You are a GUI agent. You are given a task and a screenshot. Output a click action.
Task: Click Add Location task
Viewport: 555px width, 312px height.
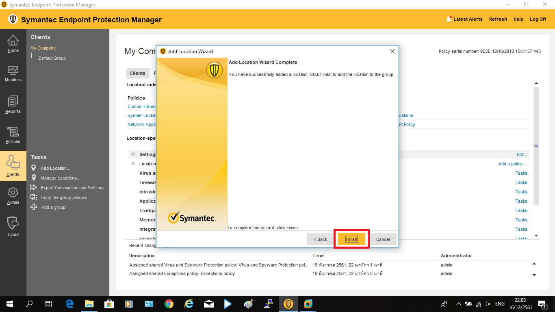55,168
